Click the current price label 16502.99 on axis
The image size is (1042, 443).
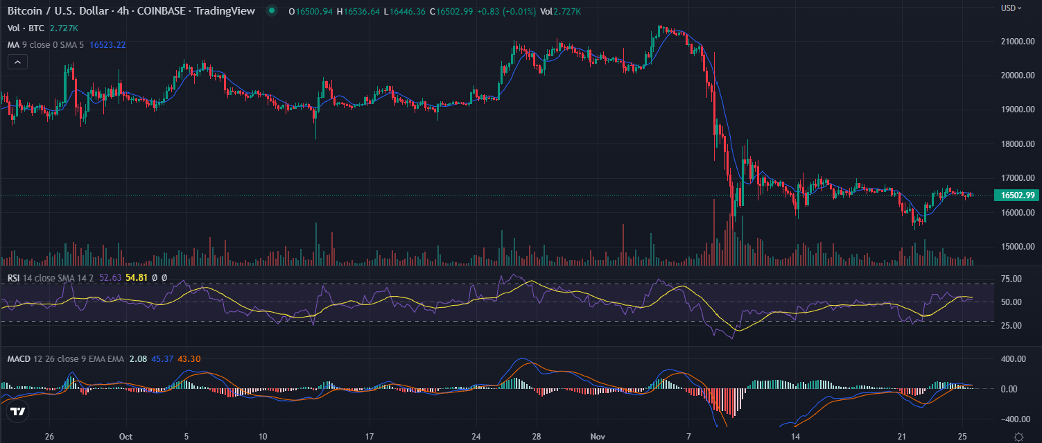[x=1016, y=196]
